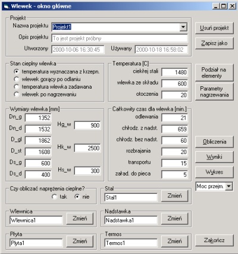Close the Wlewek main window

[x=232, y=6]
